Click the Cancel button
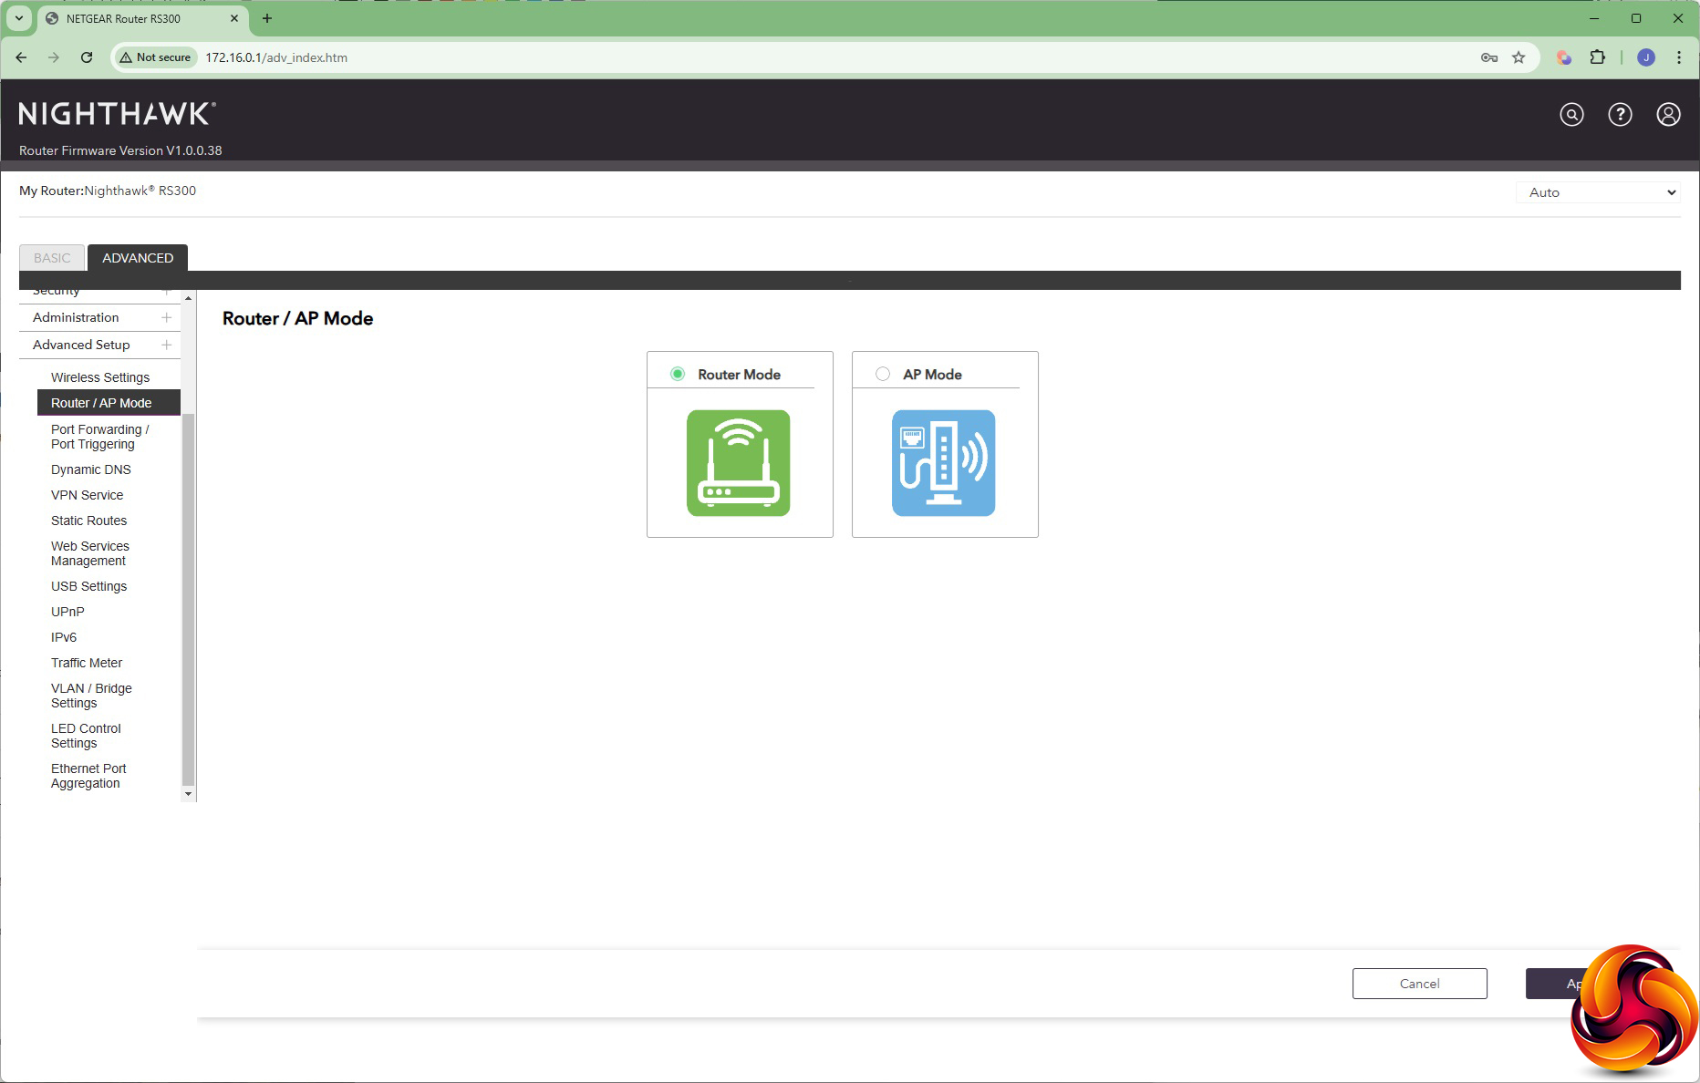Viewport: 1700px width, 1083px height. pyautogui.click(x=1419, y=984)
